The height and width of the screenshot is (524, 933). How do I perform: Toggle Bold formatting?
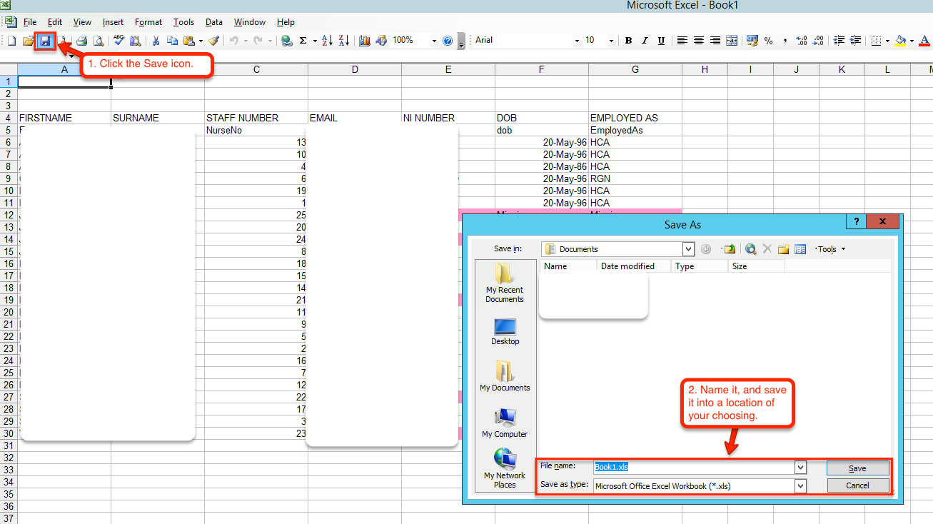tap(628, 41)
